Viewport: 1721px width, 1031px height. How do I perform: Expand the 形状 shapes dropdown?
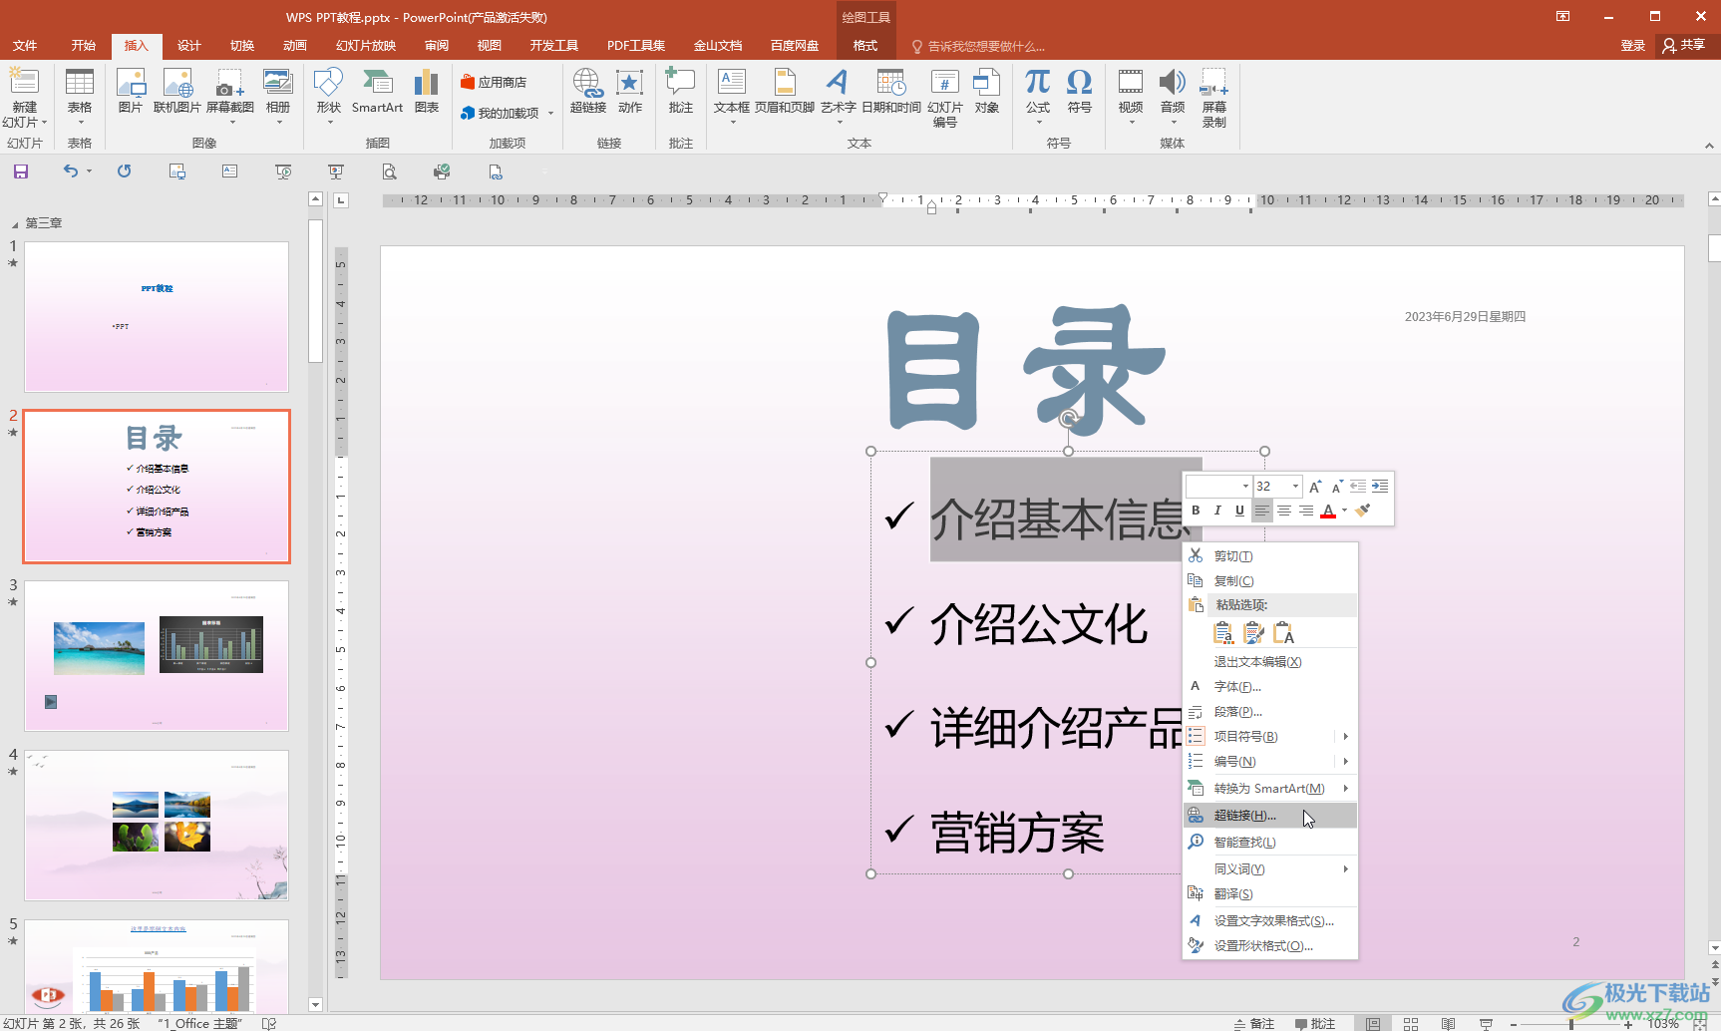coord(329,122)
